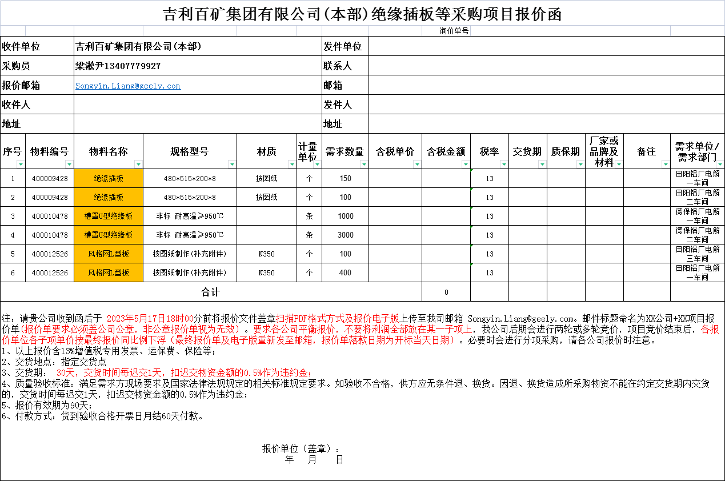Select the unit cell 条 in row 4

(x=310, y=235)
